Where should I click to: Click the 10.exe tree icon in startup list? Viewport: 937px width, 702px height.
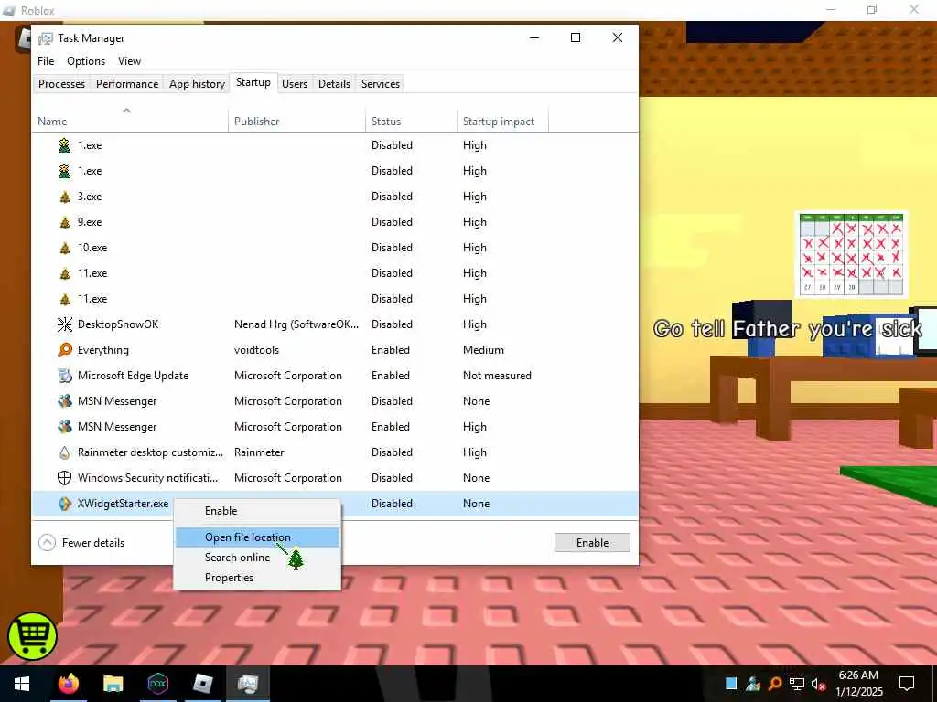(x=65, y=248)
